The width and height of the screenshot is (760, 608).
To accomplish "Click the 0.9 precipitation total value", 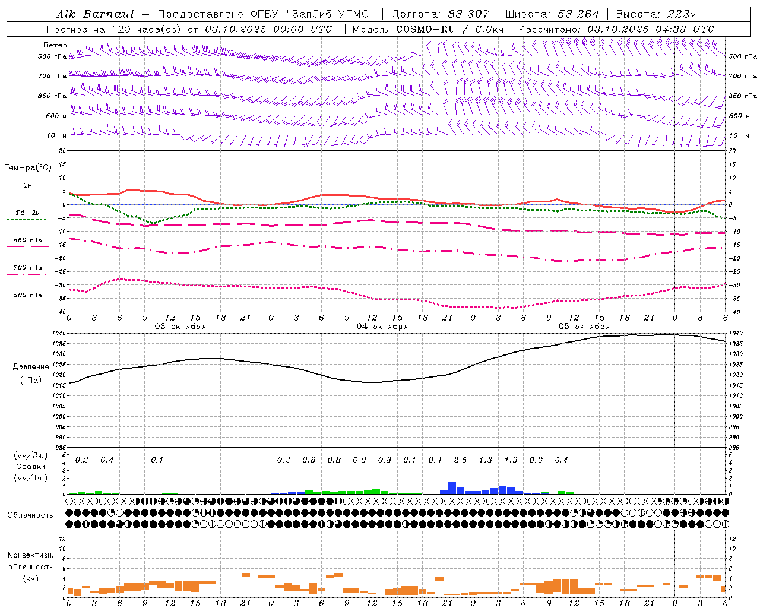I will coord(359,460).
